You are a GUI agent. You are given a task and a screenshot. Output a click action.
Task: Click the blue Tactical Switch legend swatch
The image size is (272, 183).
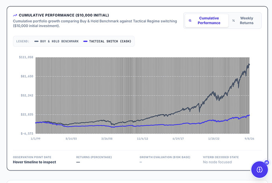(x=86, y=41)
